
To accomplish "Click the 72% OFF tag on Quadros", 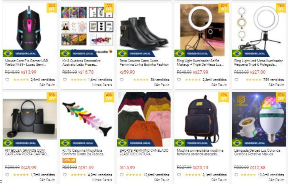I will pyautogui.click(x=109, y=7).
